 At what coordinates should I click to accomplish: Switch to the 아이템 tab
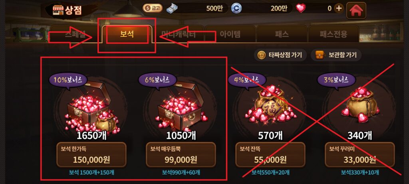click(x=230, y=34)
